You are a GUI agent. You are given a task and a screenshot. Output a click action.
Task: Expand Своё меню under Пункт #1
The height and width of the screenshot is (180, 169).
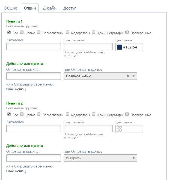16,89
